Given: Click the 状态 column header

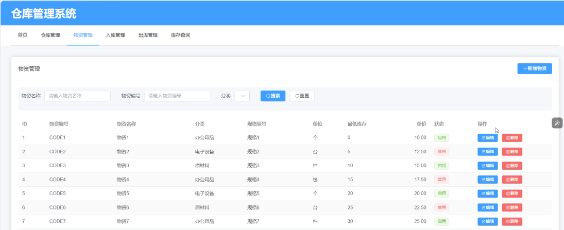Looking at the screenshot, I should point(439,124).
